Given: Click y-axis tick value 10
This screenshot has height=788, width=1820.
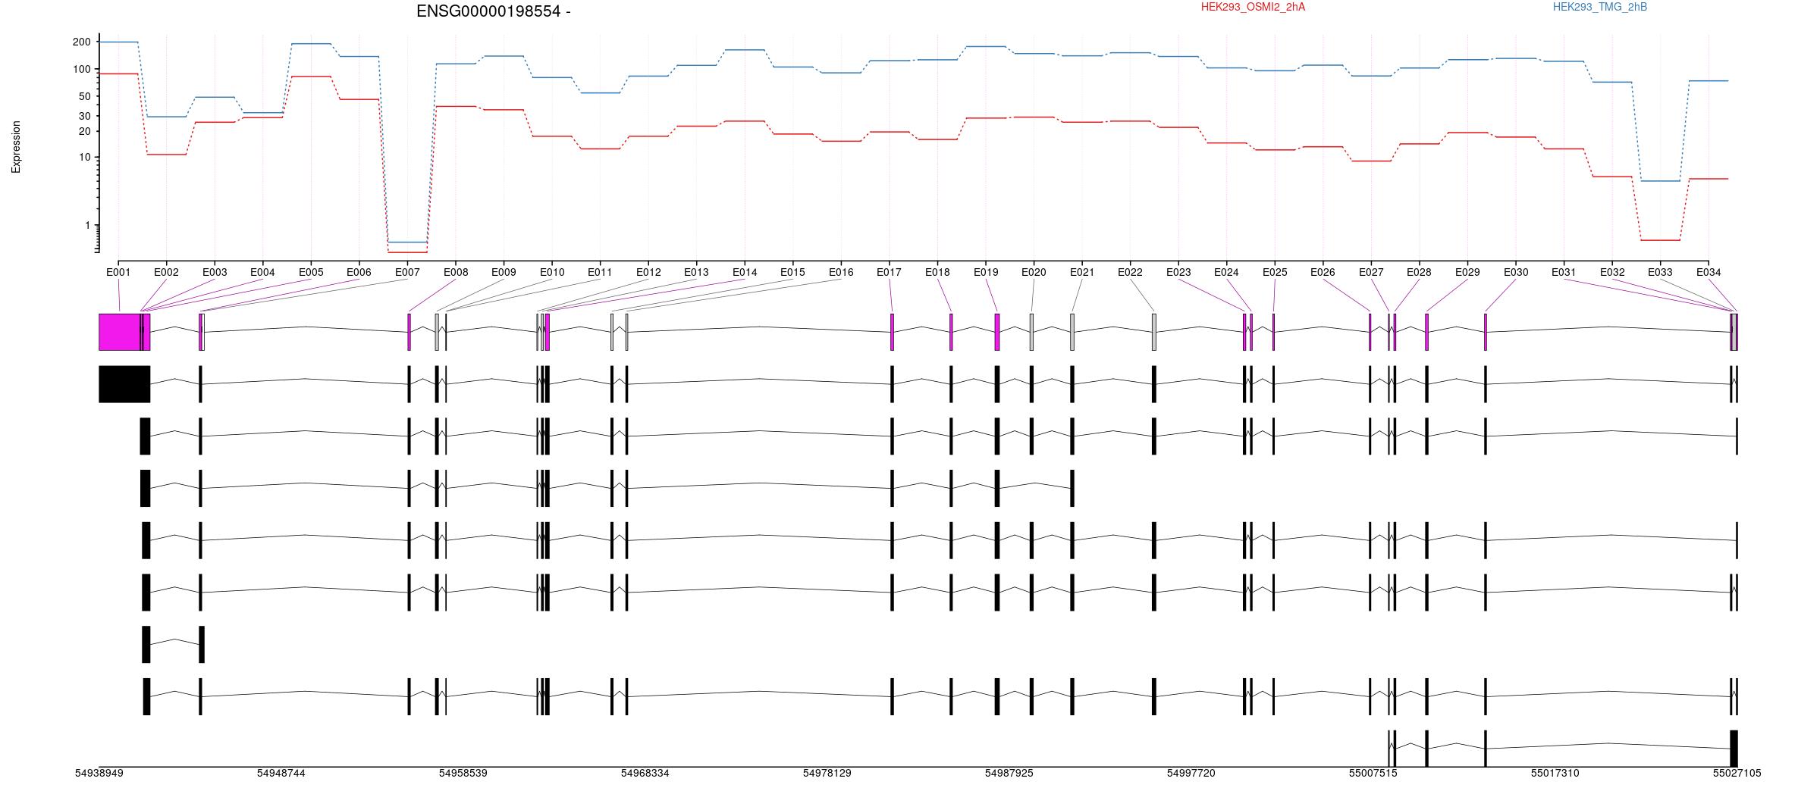Looking at the screenshot, I should pos(84,158).
